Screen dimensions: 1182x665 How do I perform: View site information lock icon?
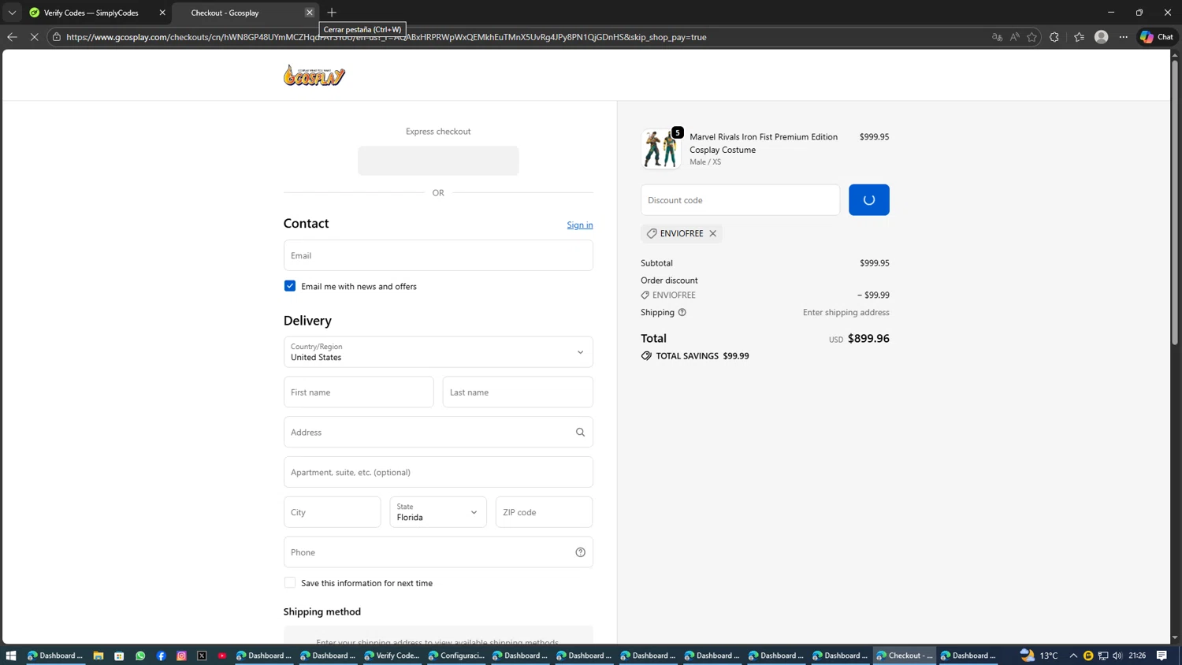tap(57, 37)
